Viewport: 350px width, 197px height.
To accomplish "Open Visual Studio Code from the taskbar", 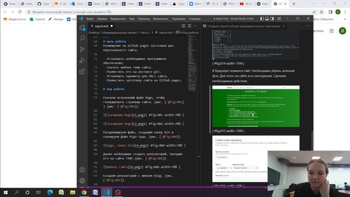I will [107, 192].
